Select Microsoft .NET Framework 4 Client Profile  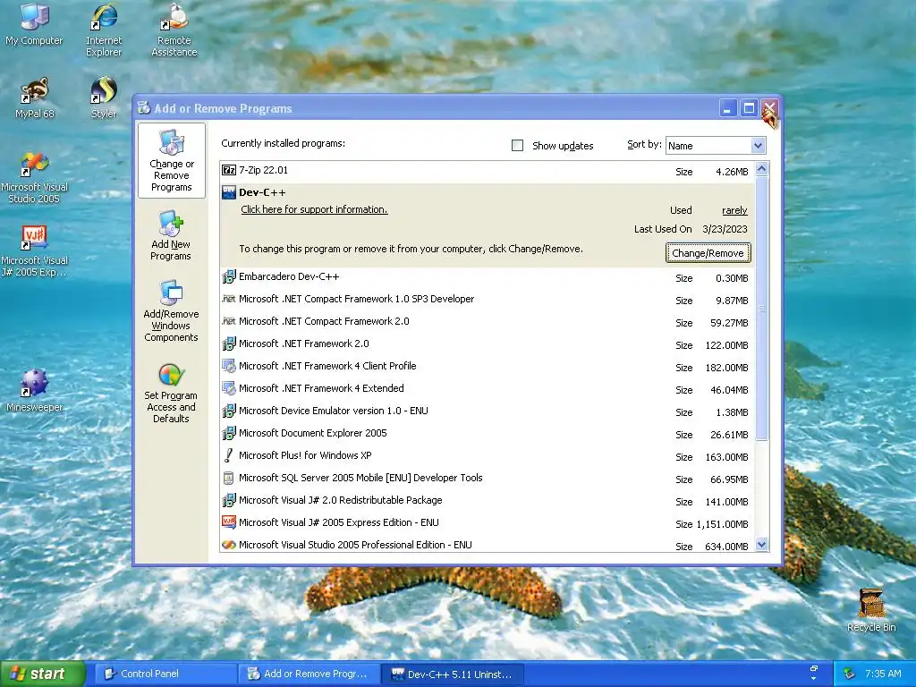[x=488, y=366]
